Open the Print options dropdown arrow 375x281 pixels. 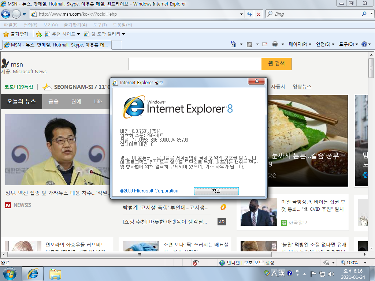pos(283,44)
